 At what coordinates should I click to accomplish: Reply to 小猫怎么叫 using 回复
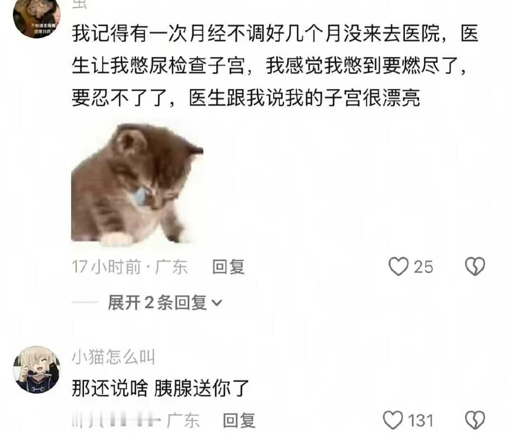click(239, 421)
